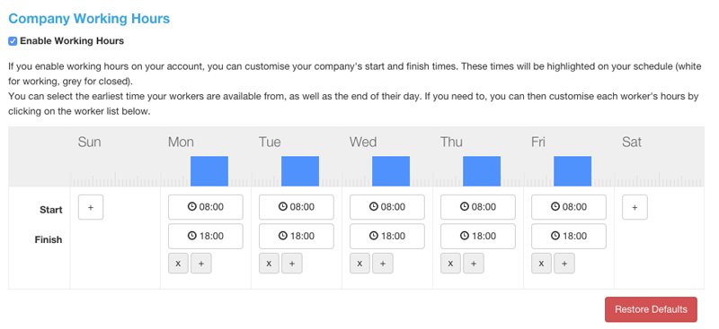Click the Company Working Hours heading
Viewport: 719px width, 329px height.
pos(89,19)
